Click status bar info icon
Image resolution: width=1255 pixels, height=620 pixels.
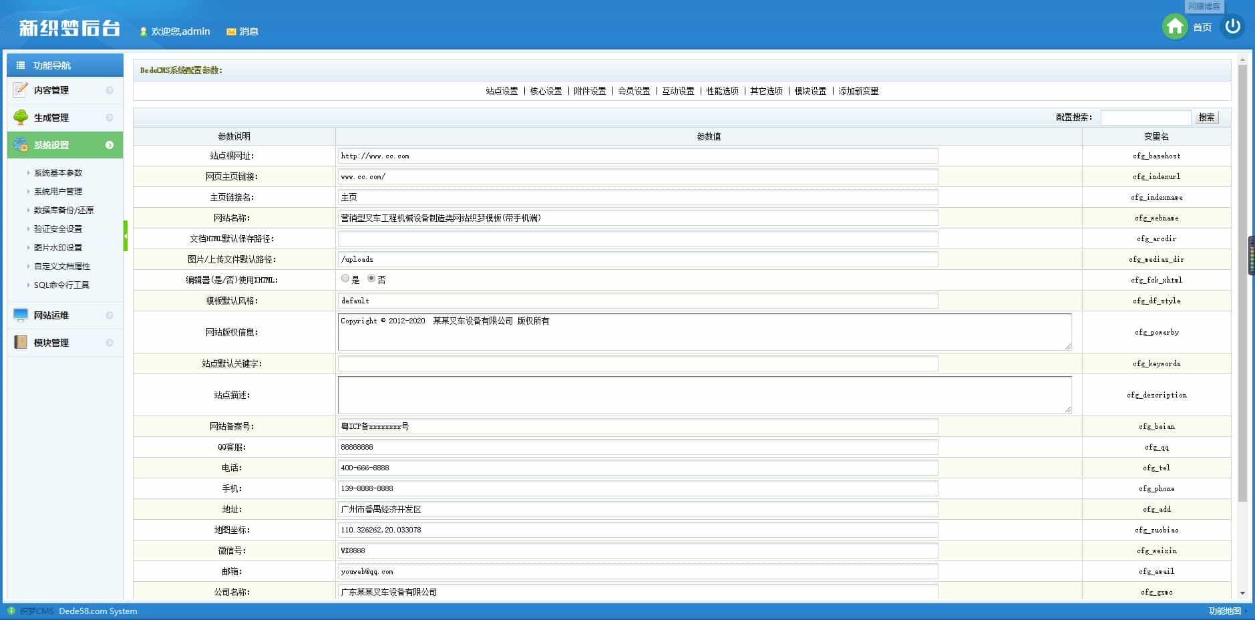11,611
